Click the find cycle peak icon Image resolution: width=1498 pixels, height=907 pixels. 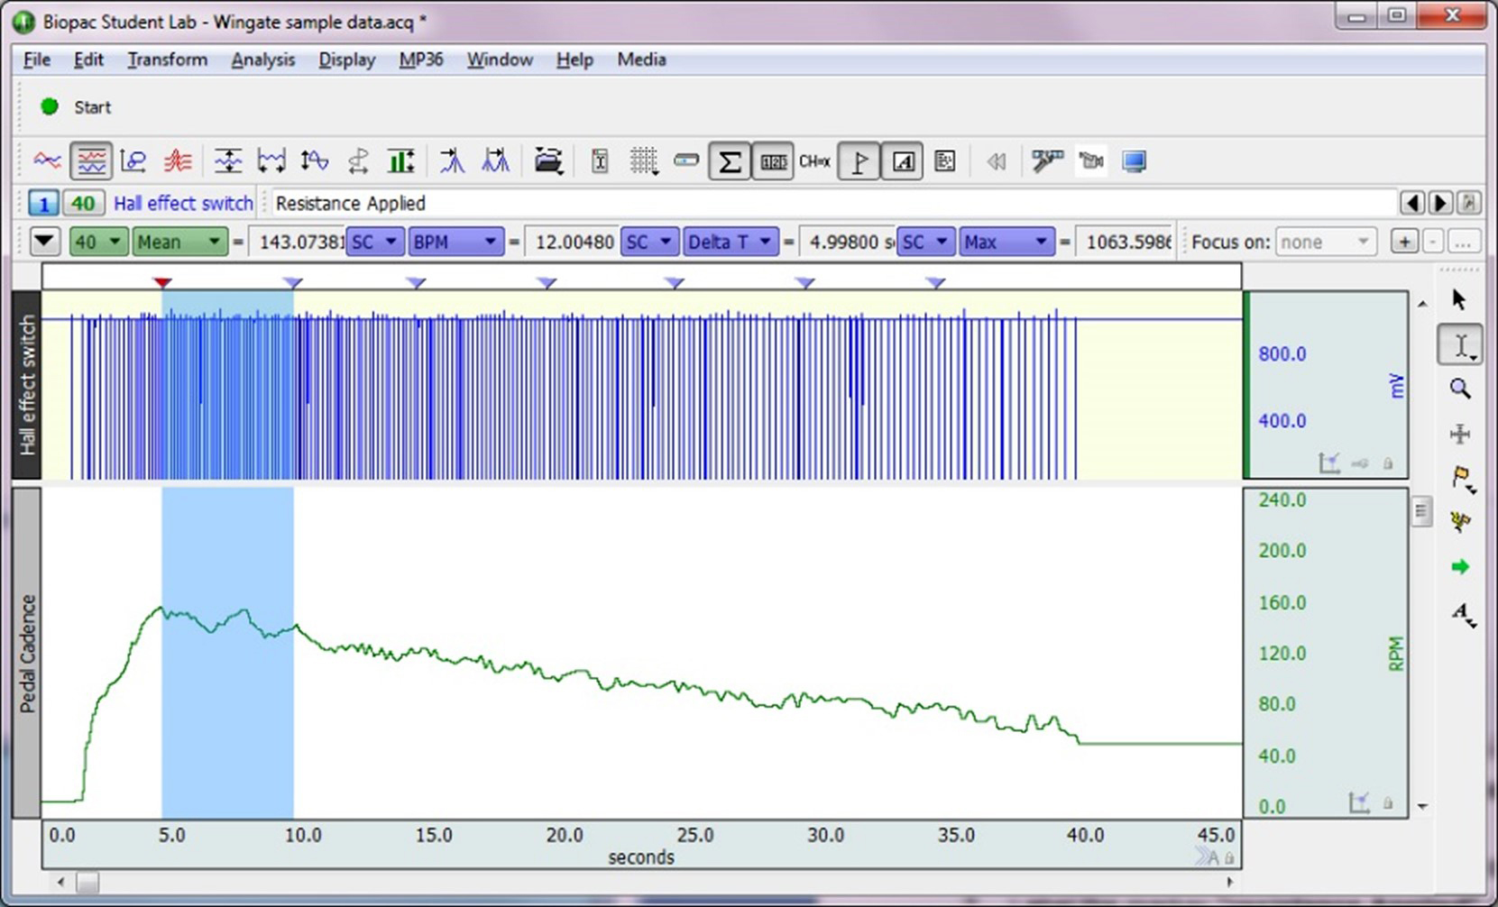pos(452,161)
